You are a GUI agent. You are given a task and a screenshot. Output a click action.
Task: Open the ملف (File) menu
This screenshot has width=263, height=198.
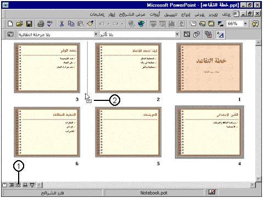point(226,14)
